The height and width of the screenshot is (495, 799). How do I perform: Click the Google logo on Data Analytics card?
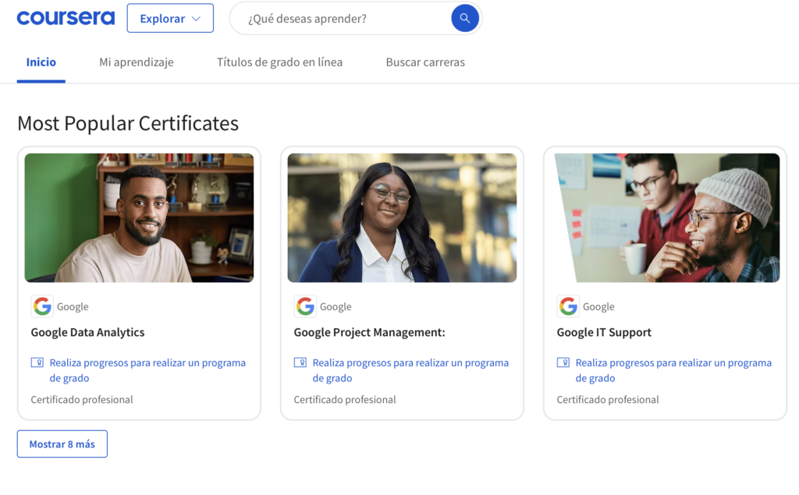(42, 306)
